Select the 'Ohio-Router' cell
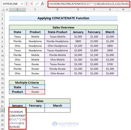The image size is (131, 130). coord(57,73)
